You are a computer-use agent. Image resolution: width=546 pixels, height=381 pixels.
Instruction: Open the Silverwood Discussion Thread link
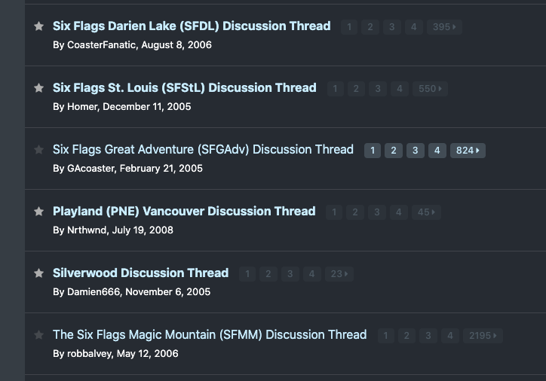141,273
